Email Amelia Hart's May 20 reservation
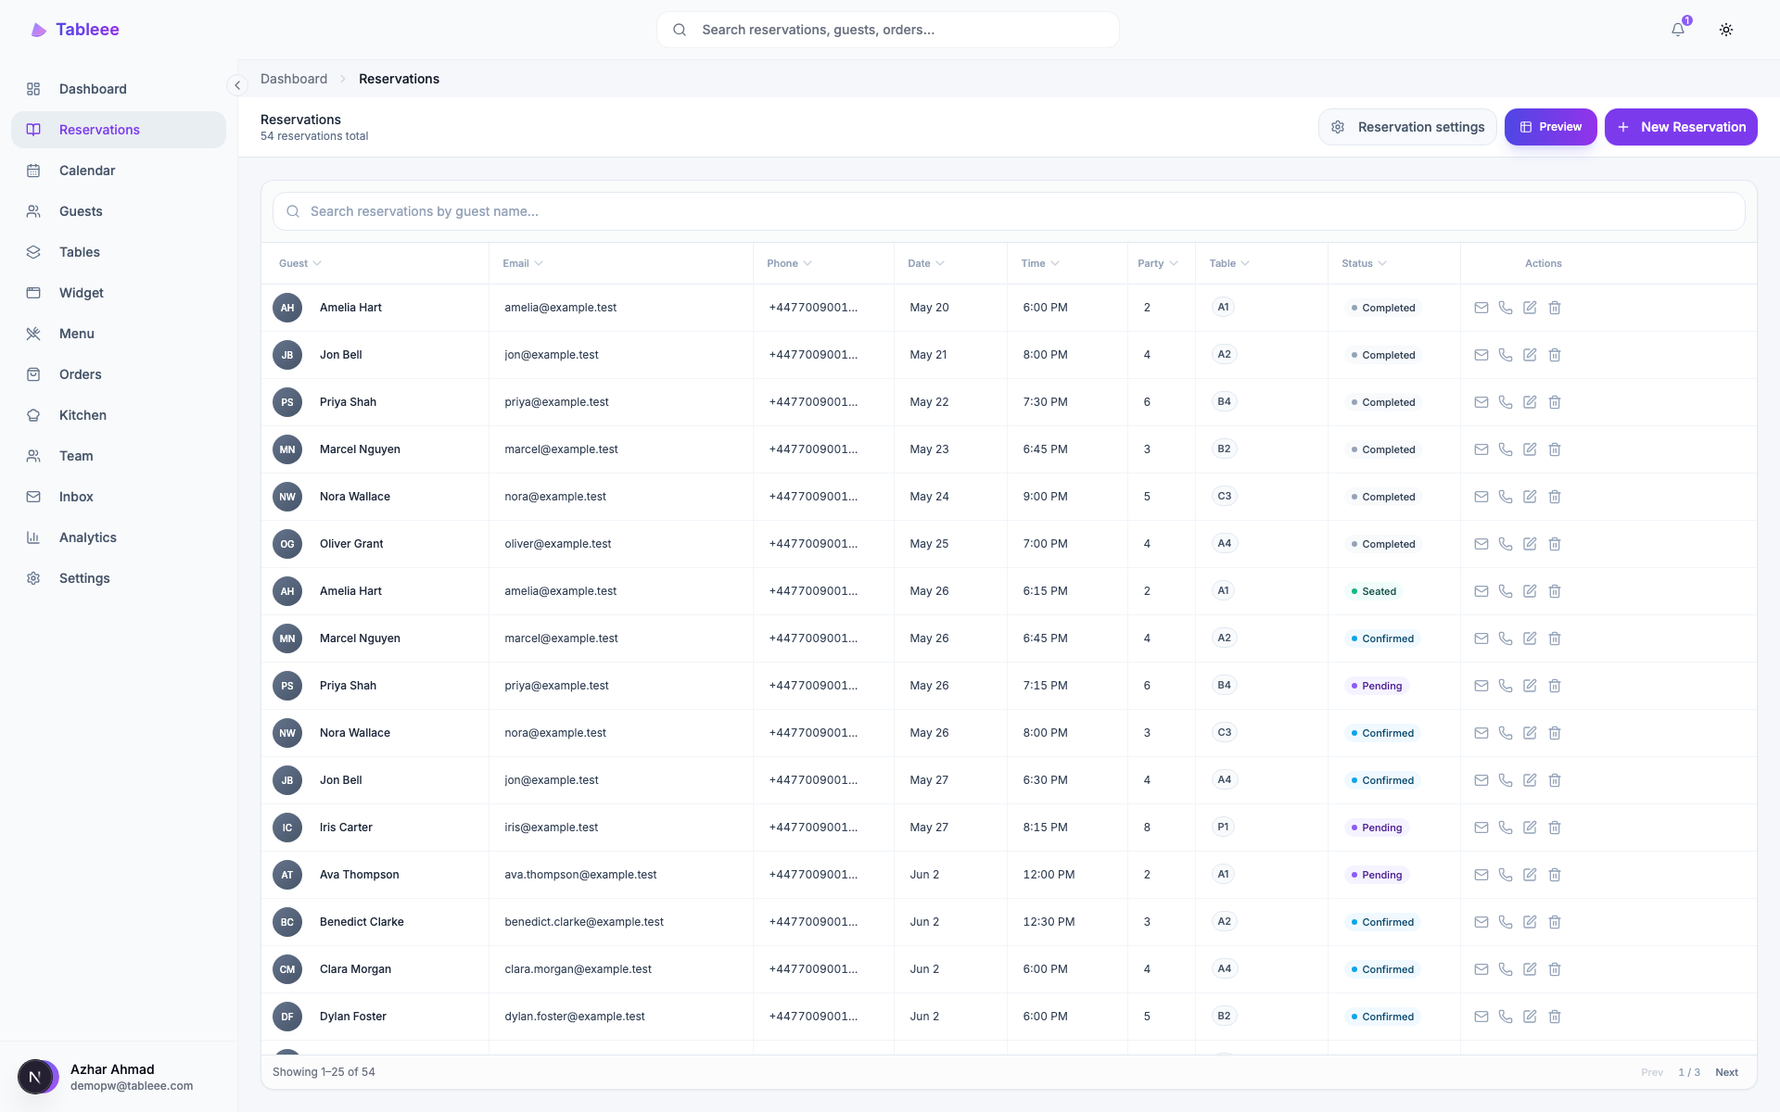The image size is (1780, 1112). [1481, 308]
